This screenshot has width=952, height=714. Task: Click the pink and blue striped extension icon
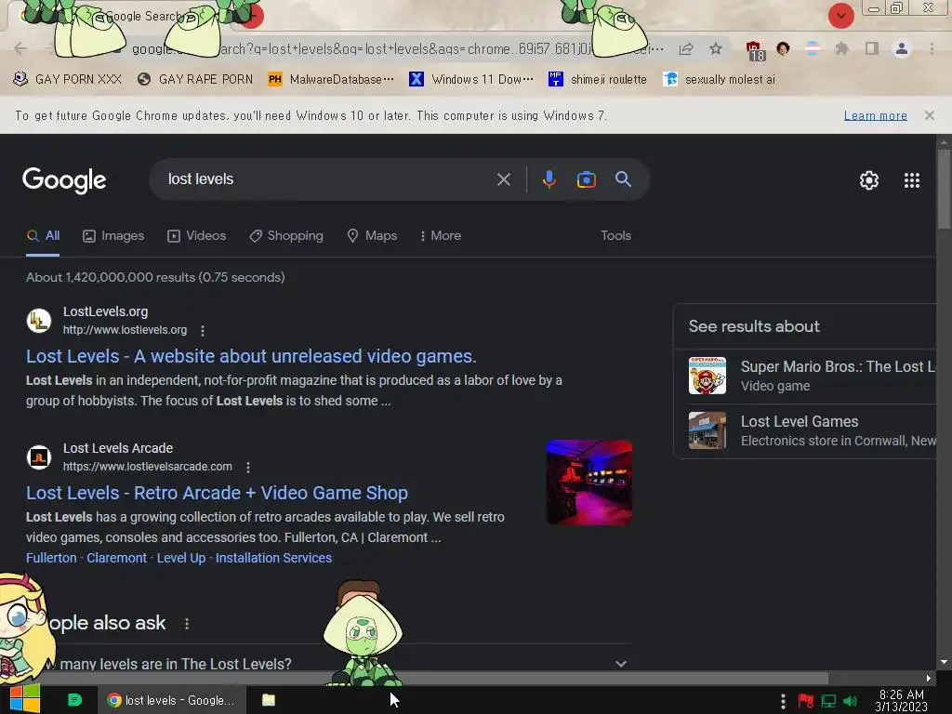813,48
